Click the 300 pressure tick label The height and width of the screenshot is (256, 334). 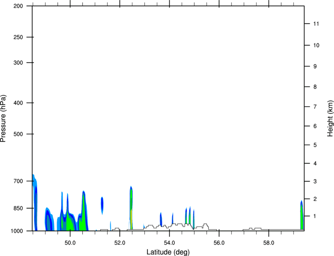18,63
